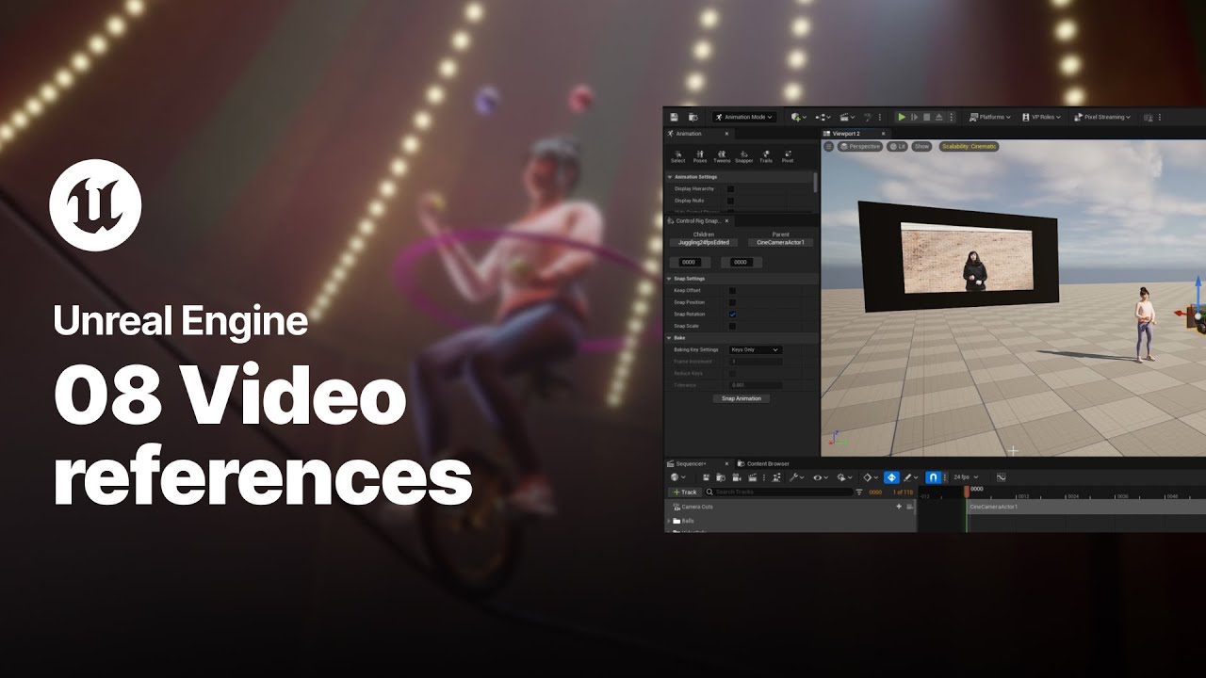Image resolution: width=1206 pixels, height=678 pixels.
Task: Enable the Display Hierarchy checkbox
Action: (730, 188)
